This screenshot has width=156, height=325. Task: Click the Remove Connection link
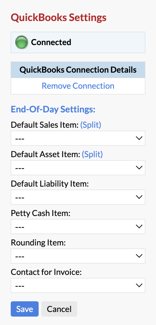click(78, 86)
